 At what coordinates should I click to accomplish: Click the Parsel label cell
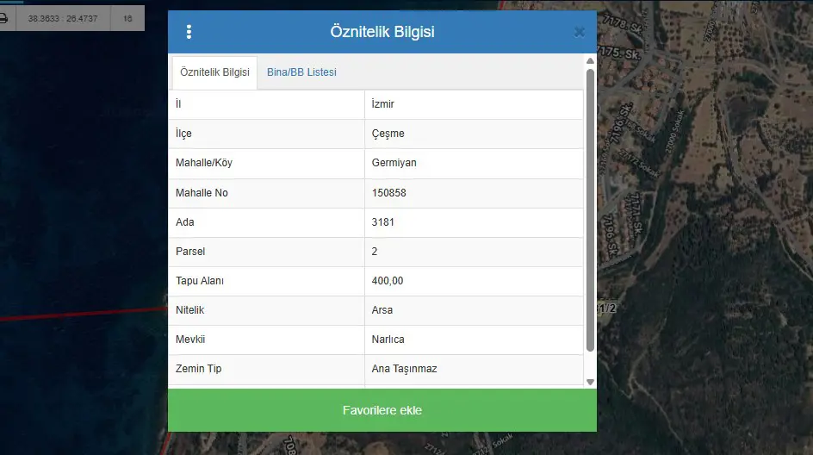pyautogui.click(x=266, y=252)
